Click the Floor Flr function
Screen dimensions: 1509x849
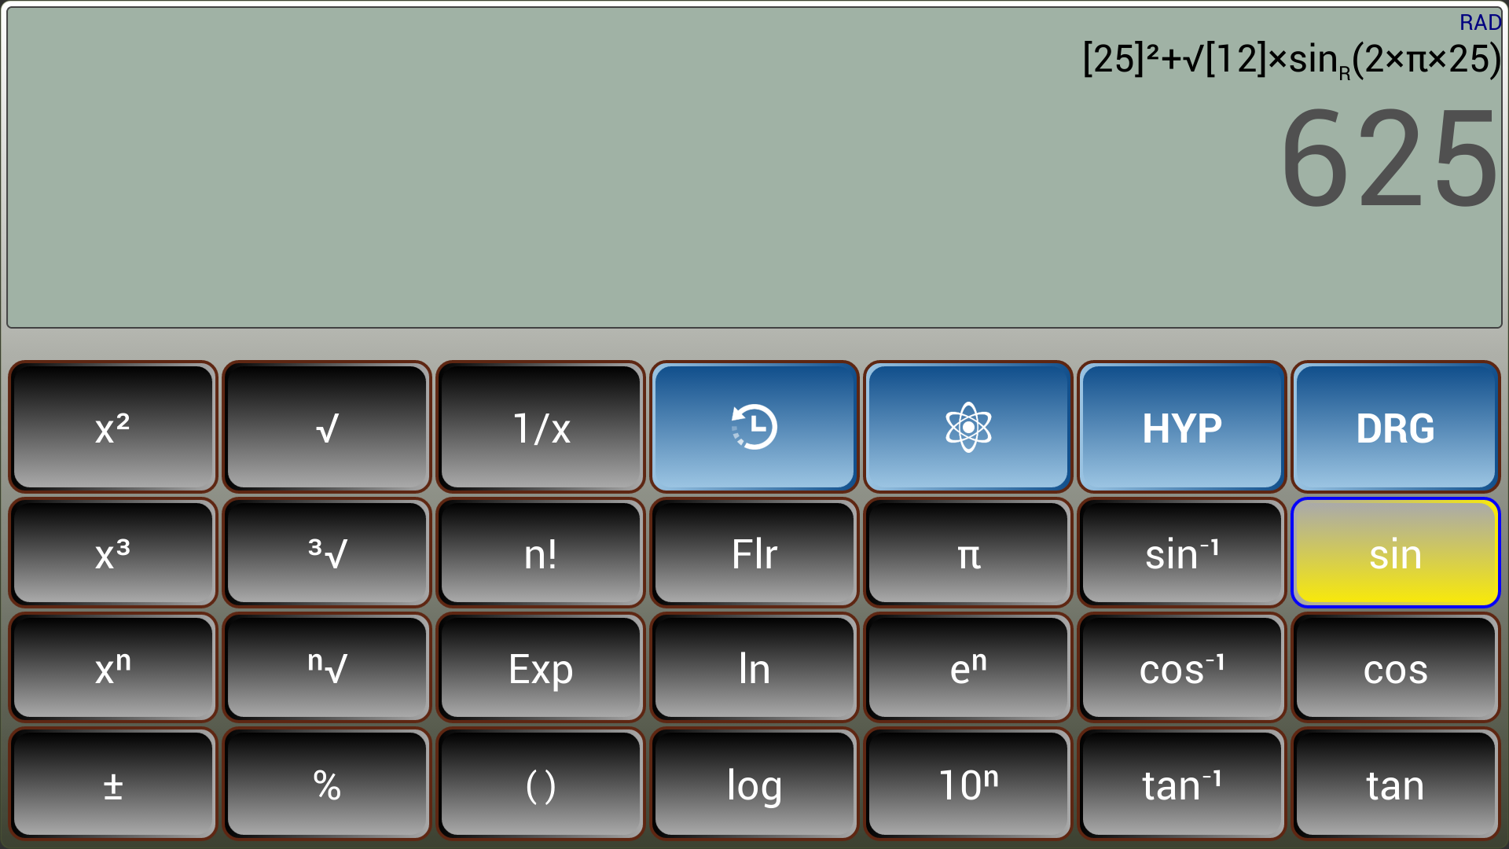754,553
